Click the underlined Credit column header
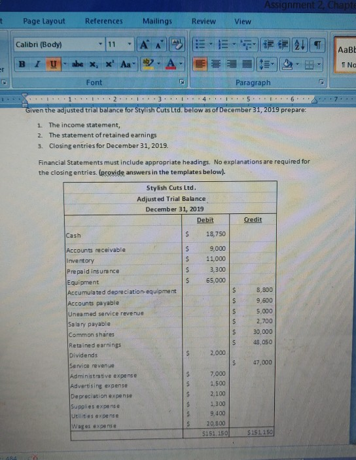The height and width of the screenshot is (460, 356). tap(253, 219)
